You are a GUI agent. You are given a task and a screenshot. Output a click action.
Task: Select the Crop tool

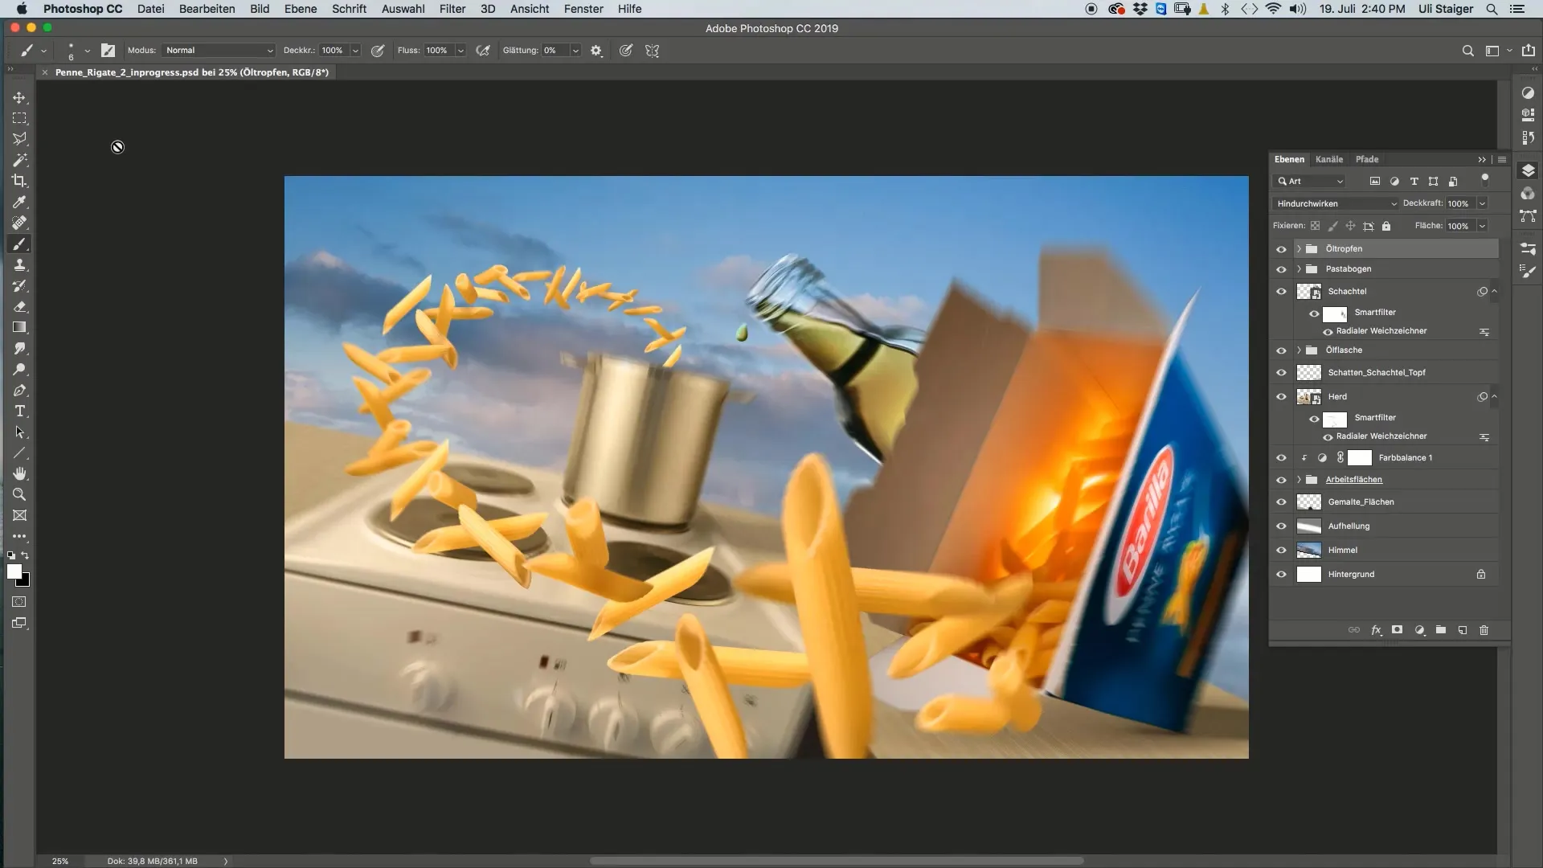click(x=19, y=181)
